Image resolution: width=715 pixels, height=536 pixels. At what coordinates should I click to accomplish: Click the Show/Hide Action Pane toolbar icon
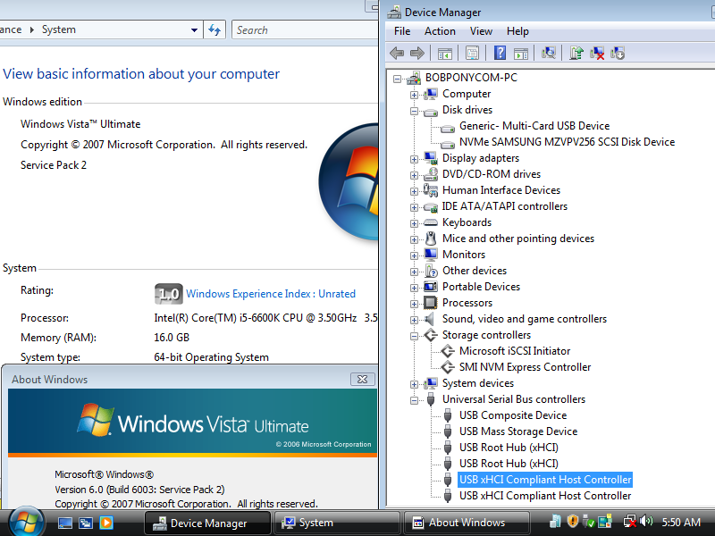click(521, 54)
